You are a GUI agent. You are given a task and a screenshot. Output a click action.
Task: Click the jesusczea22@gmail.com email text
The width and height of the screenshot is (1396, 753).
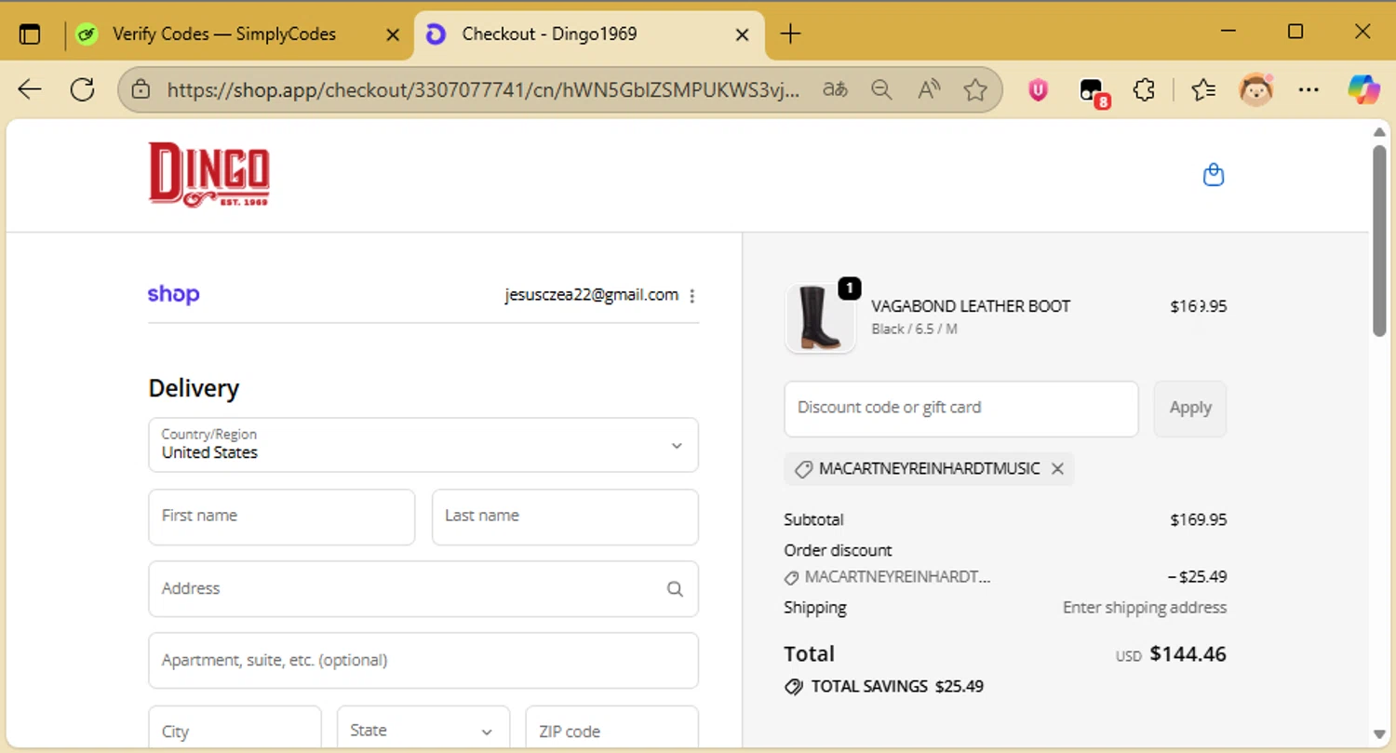tap(592, 295)
